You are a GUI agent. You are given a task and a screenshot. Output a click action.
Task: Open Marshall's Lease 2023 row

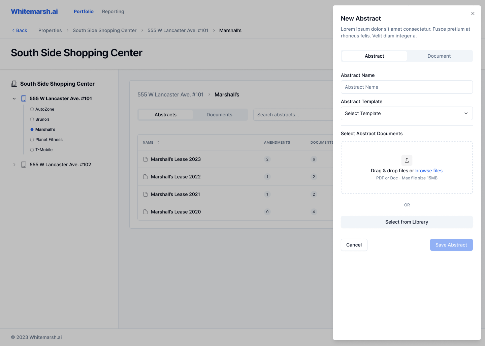[235, 159]
